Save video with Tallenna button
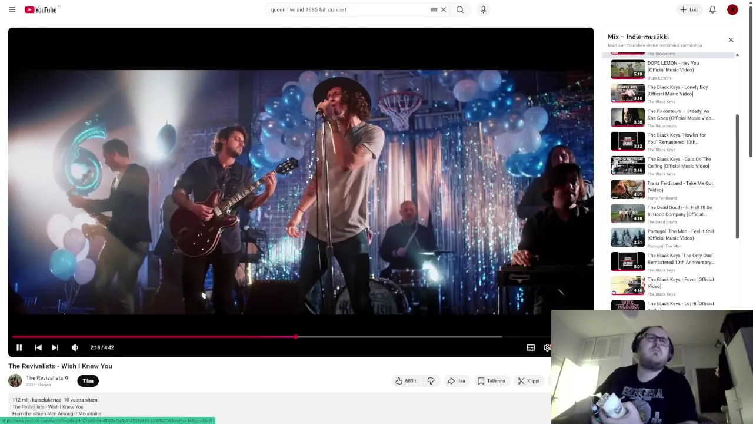This screenshot has height=424, width=753. click(x=491, y=381)
